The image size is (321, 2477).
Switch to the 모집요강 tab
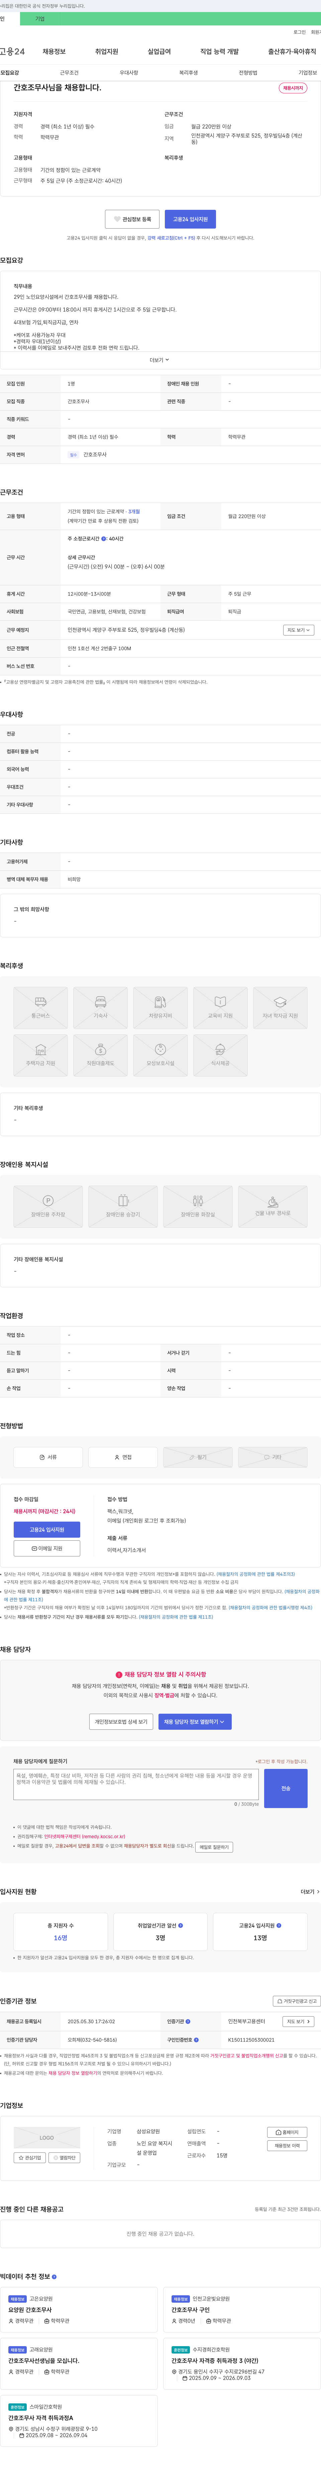pos(10,73)
